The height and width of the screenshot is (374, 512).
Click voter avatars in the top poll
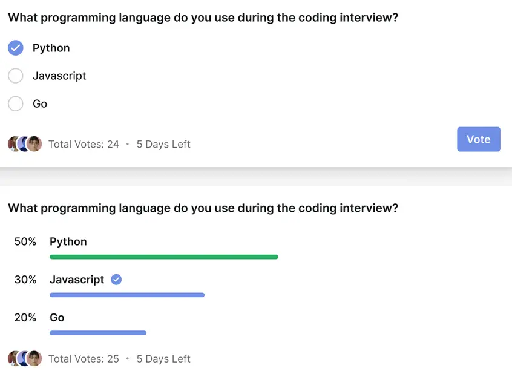[x=24, y=144]
